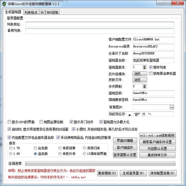Open 登录器默认设置
The image size is (186, 186).
pyautogui.click(x=125, y=155)
